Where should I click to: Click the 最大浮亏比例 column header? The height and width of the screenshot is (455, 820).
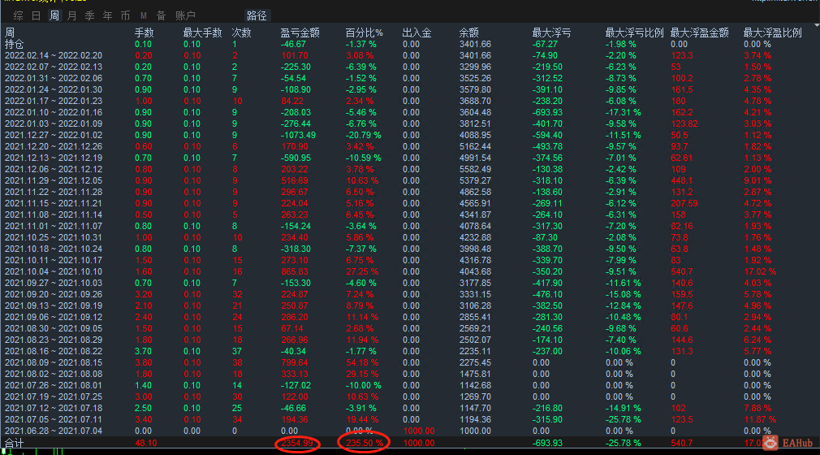pos(634,32)
